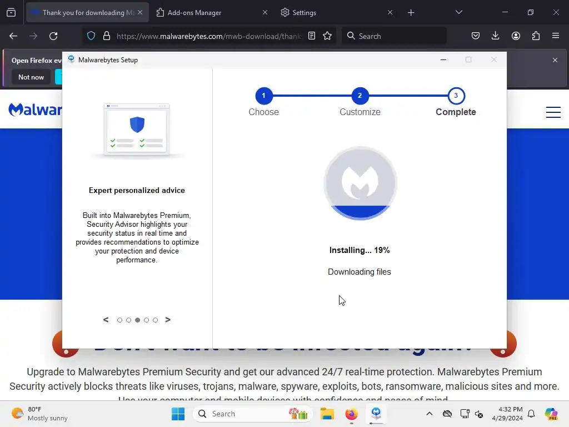Open Malwarebytes installer taskbar icon
The width and height of the screenshot is (569, 427).
click(x=376, y=414)
